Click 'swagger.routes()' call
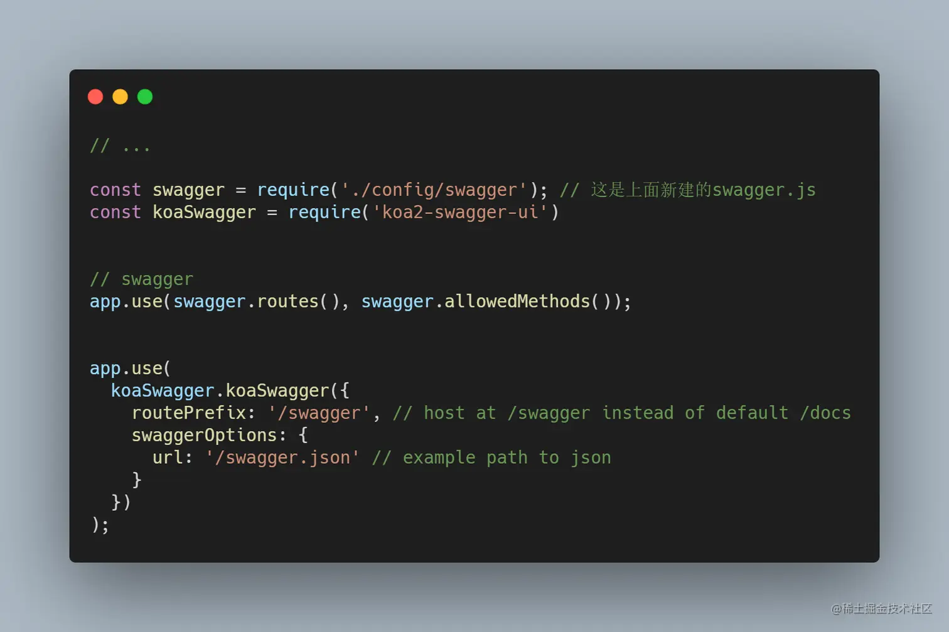Image resolution: width=949 pixels, height=632 pixels. [x=256, y=301]
